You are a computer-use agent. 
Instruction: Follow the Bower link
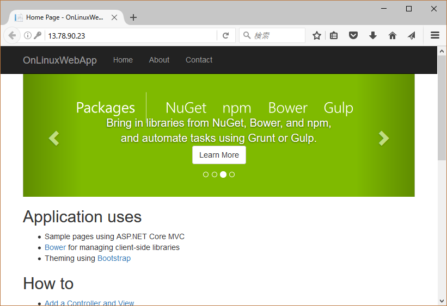(56, 247)
